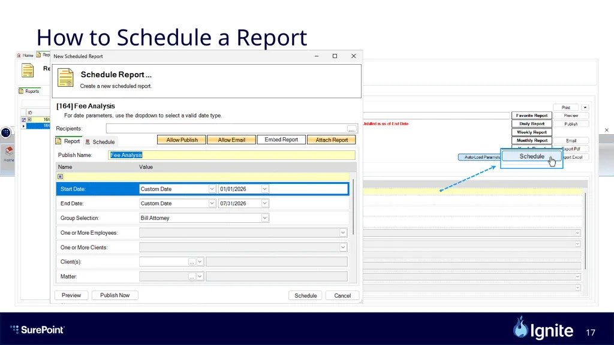614x345 pixels.
Task: Switch to the Schedule tab in dialog
Action: (100, 141)
